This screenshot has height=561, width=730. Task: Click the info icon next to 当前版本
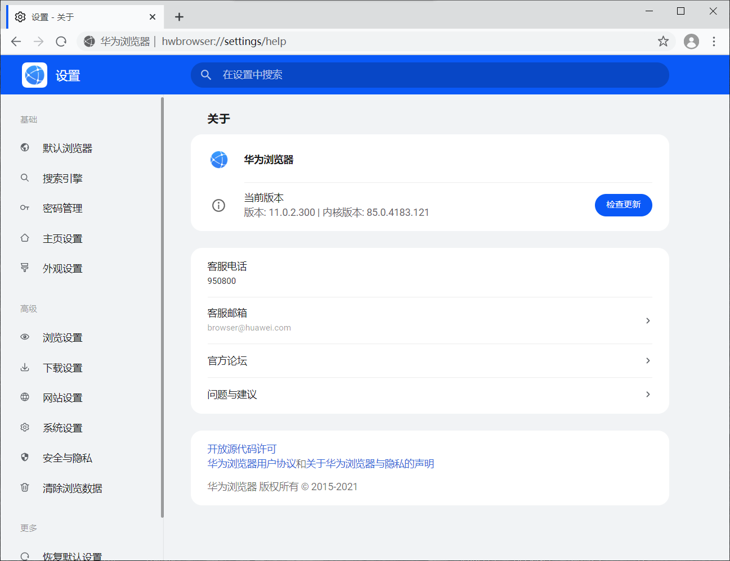(x=218, y=205)
